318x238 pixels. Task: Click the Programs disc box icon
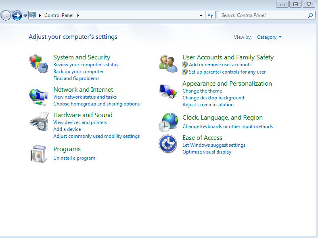tap(39, 154)
